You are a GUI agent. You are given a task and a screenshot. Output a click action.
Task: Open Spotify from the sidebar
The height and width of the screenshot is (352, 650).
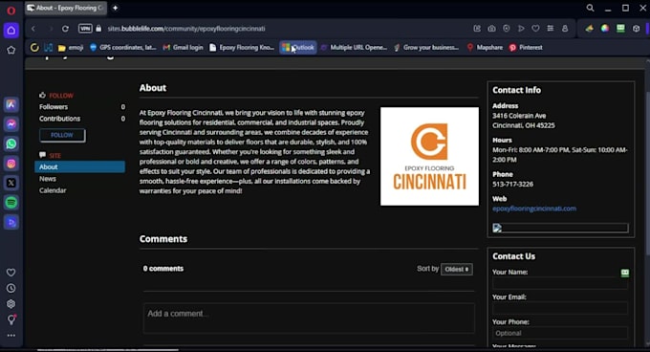click(x=11, y=203)
